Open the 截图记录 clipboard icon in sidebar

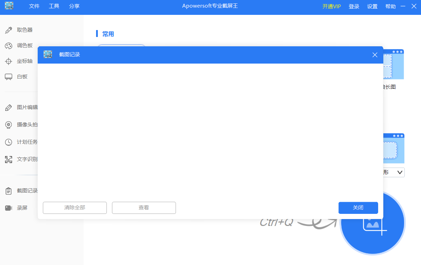click(9, 191)
